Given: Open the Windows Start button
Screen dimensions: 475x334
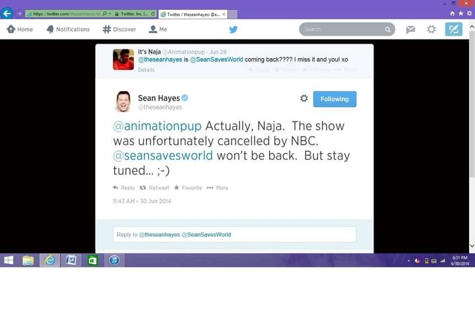Looking at the screenshot, I should coord(9,260).
